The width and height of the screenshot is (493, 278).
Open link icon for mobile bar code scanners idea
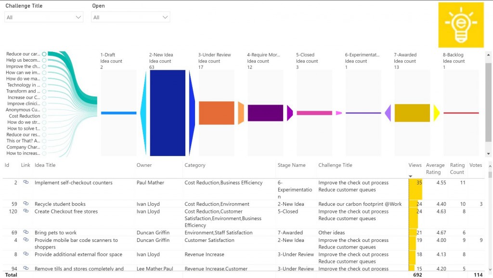tap(26, 240)
